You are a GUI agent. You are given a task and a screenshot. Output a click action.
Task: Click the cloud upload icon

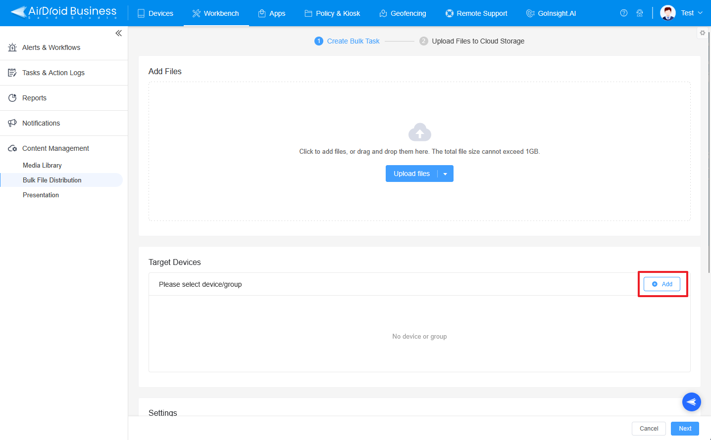[419, 132]
